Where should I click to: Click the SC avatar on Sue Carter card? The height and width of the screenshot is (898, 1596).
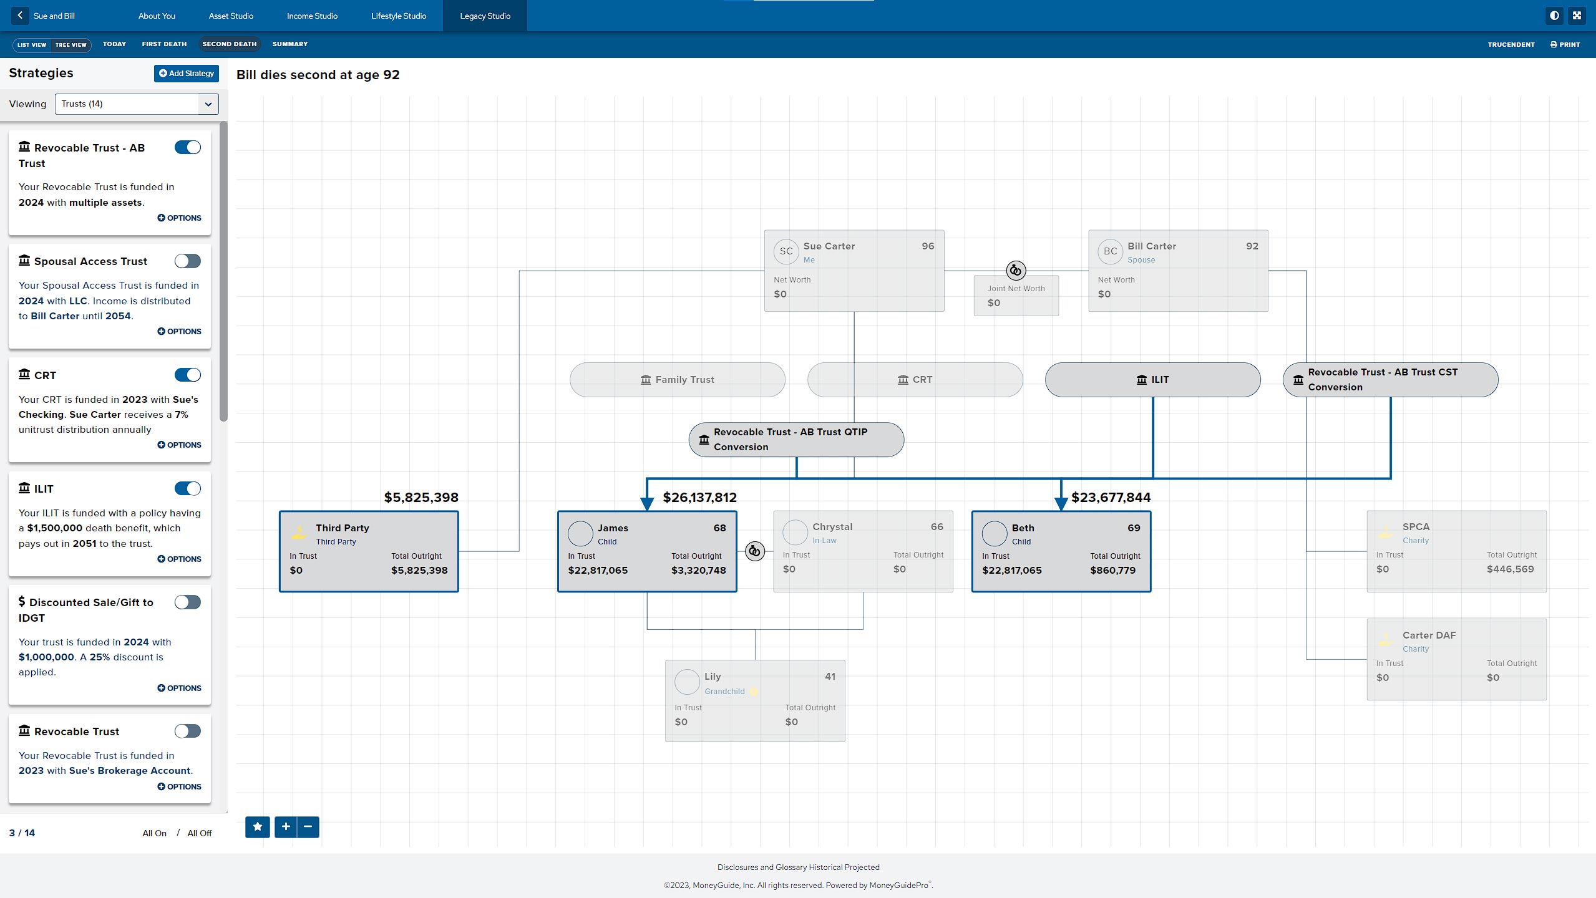coord(786,251)
